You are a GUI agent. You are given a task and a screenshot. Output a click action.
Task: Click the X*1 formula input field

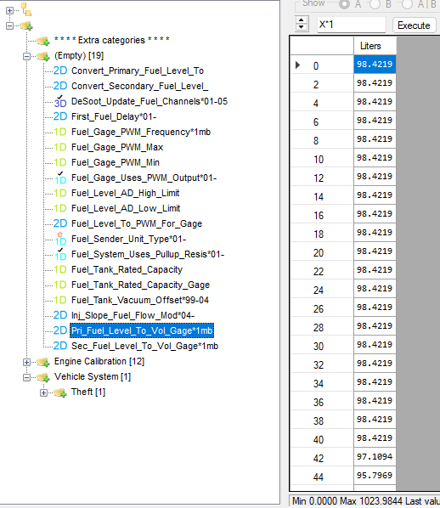point(351,25)
